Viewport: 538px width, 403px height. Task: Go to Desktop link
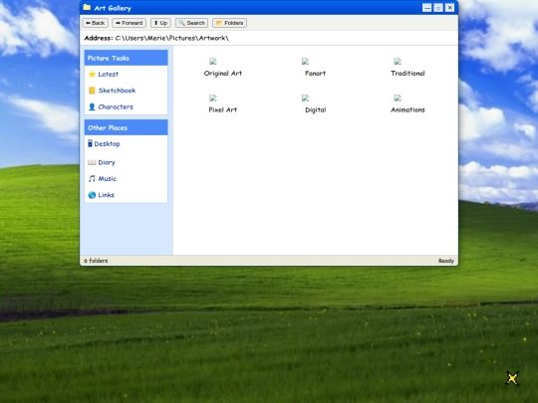[107, 144]
